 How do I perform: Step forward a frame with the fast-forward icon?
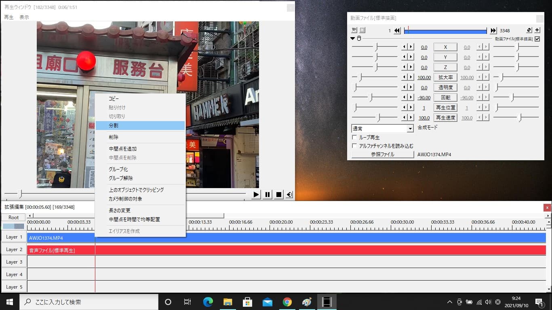point(493,30)
